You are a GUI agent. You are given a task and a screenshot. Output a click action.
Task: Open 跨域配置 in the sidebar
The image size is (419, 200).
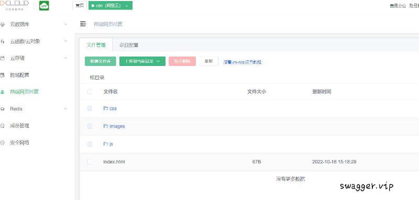(20, 75)
